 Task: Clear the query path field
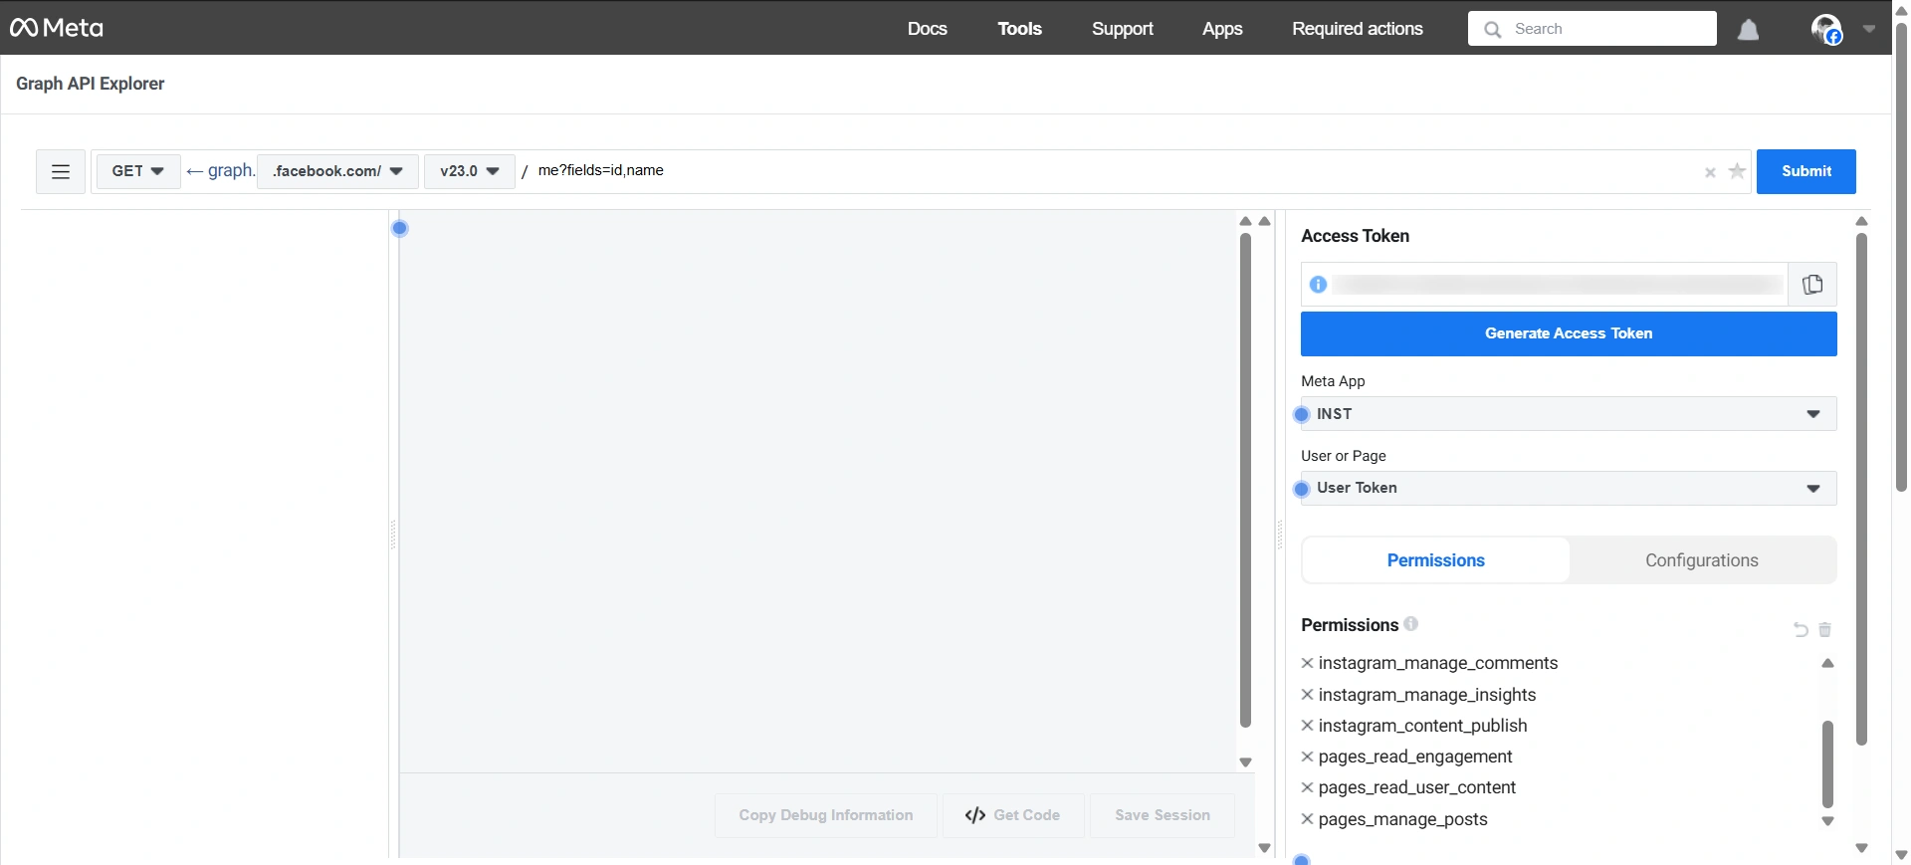[1710, 172]
